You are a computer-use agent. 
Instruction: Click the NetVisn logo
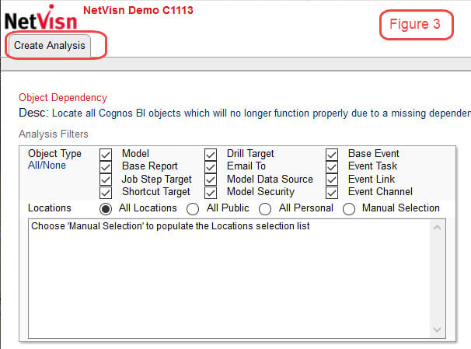click(x=41, y=18)
